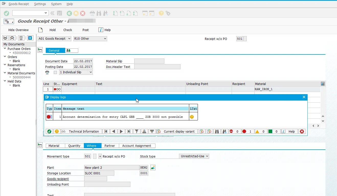Delete entry using the trash icon above My Documents

point(21,38)
